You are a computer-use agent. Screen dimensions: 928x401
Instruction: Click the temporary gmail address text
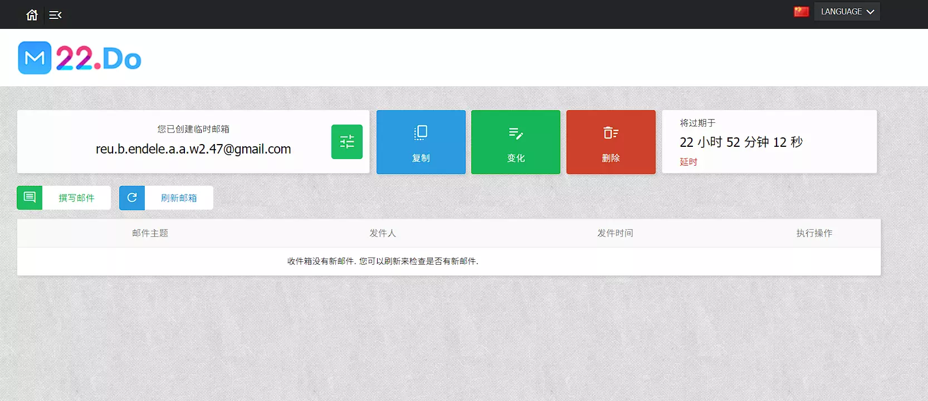tap(193, 149)
